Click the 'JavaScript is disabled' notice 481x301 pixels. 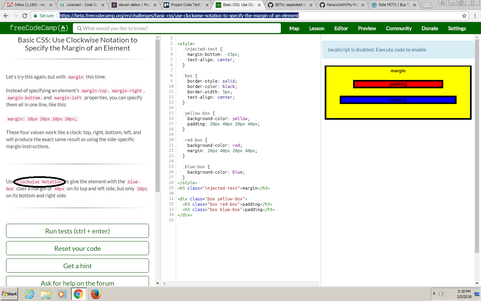(398, 50)
